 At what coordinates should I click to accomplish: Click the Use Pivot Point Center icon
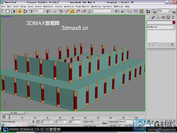click(48, 11)
